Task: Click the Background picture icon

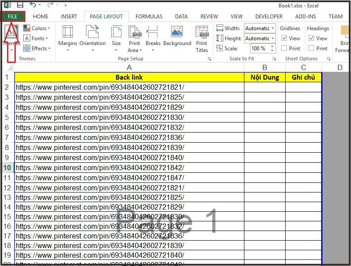Action: pyautogui.click(x=177, y=31)
